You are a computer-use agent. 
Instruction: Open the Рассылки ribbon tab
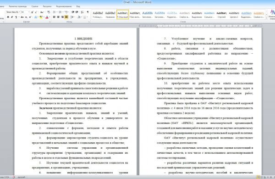[x=47, y=6]
